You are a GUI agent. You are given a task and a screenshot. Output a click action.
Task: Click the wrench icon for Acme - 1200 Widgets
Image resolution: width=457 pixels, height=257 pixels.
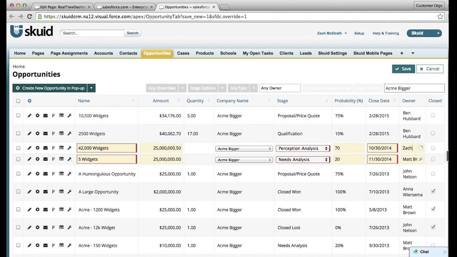(x=70, y=210)
